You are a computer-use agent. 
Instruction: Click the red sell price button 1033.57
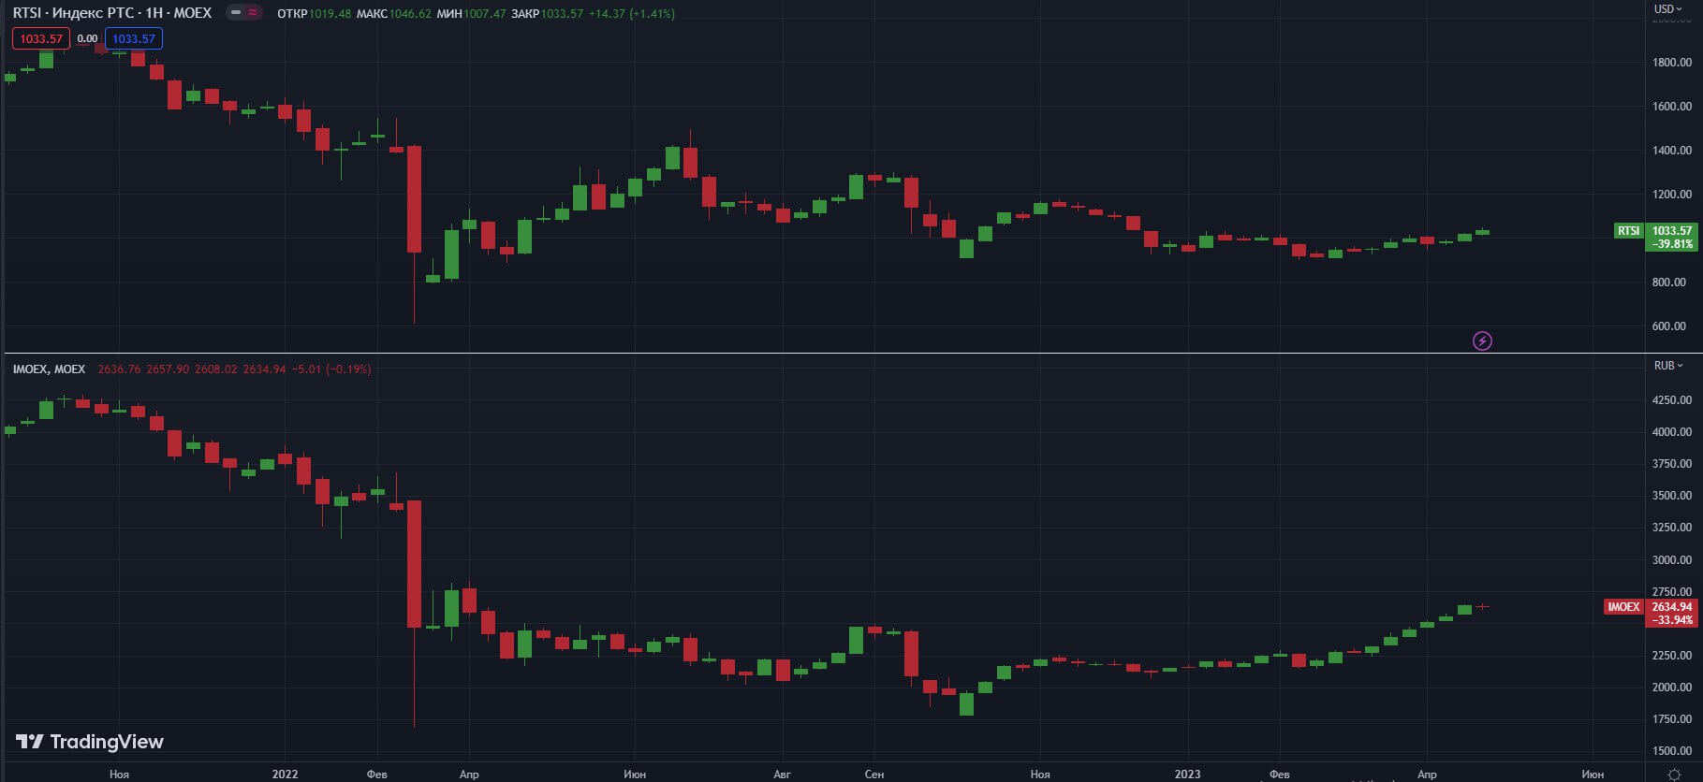click(x=41, y=38)
